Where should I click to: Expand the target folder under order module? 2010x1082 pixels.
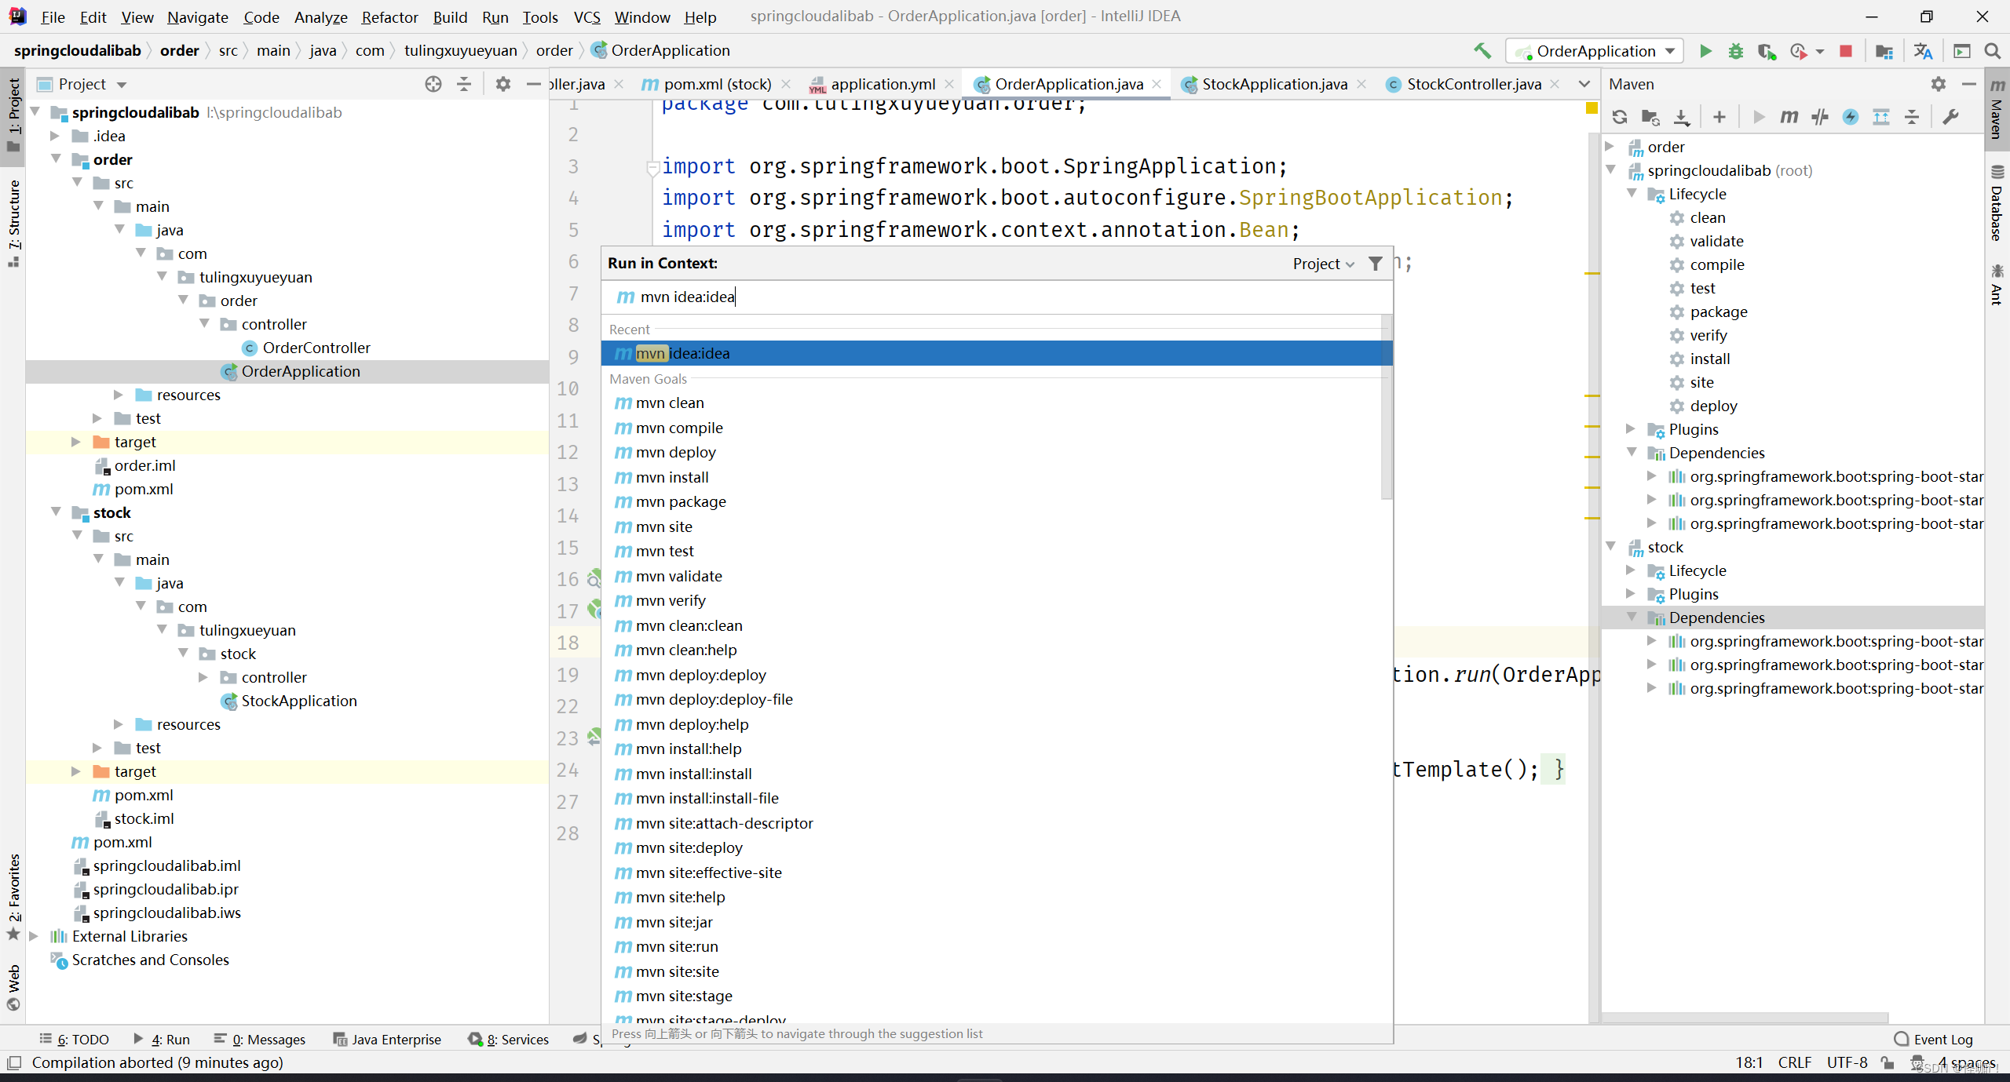(76, 442)
